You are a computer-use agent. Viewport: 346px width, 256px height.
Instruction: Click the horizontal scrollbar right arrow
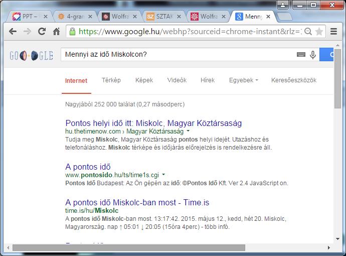(x=329, y=248)
